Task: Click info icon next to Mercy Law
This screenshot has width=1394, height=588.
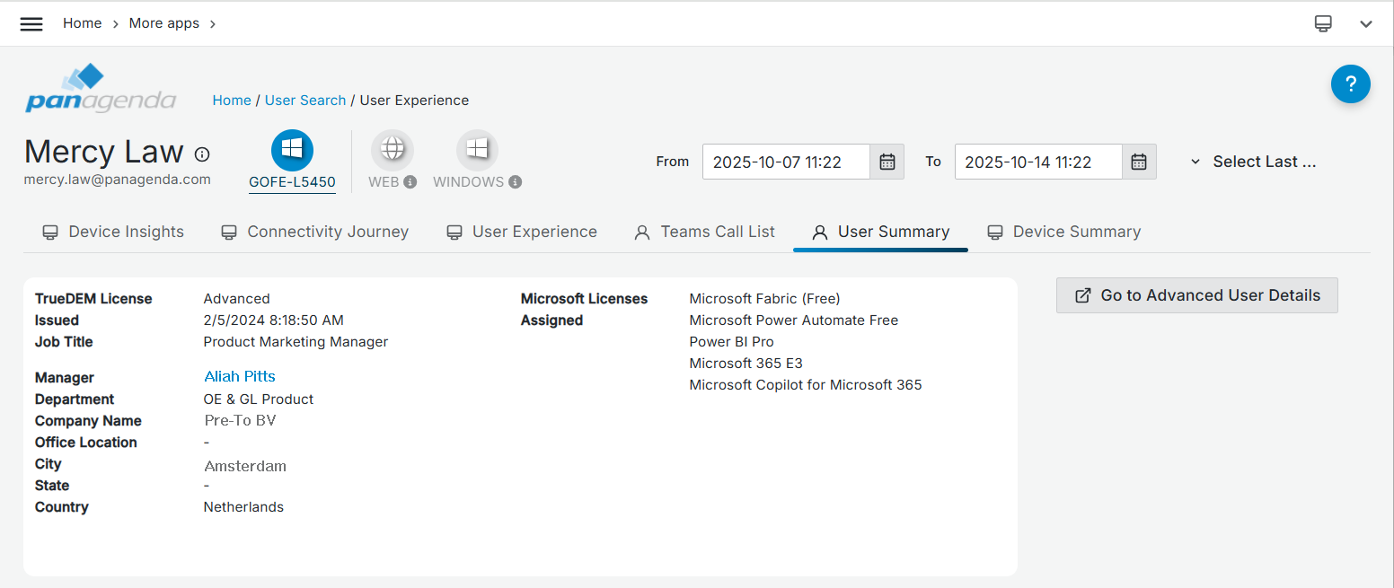Action: pos(202,154)
